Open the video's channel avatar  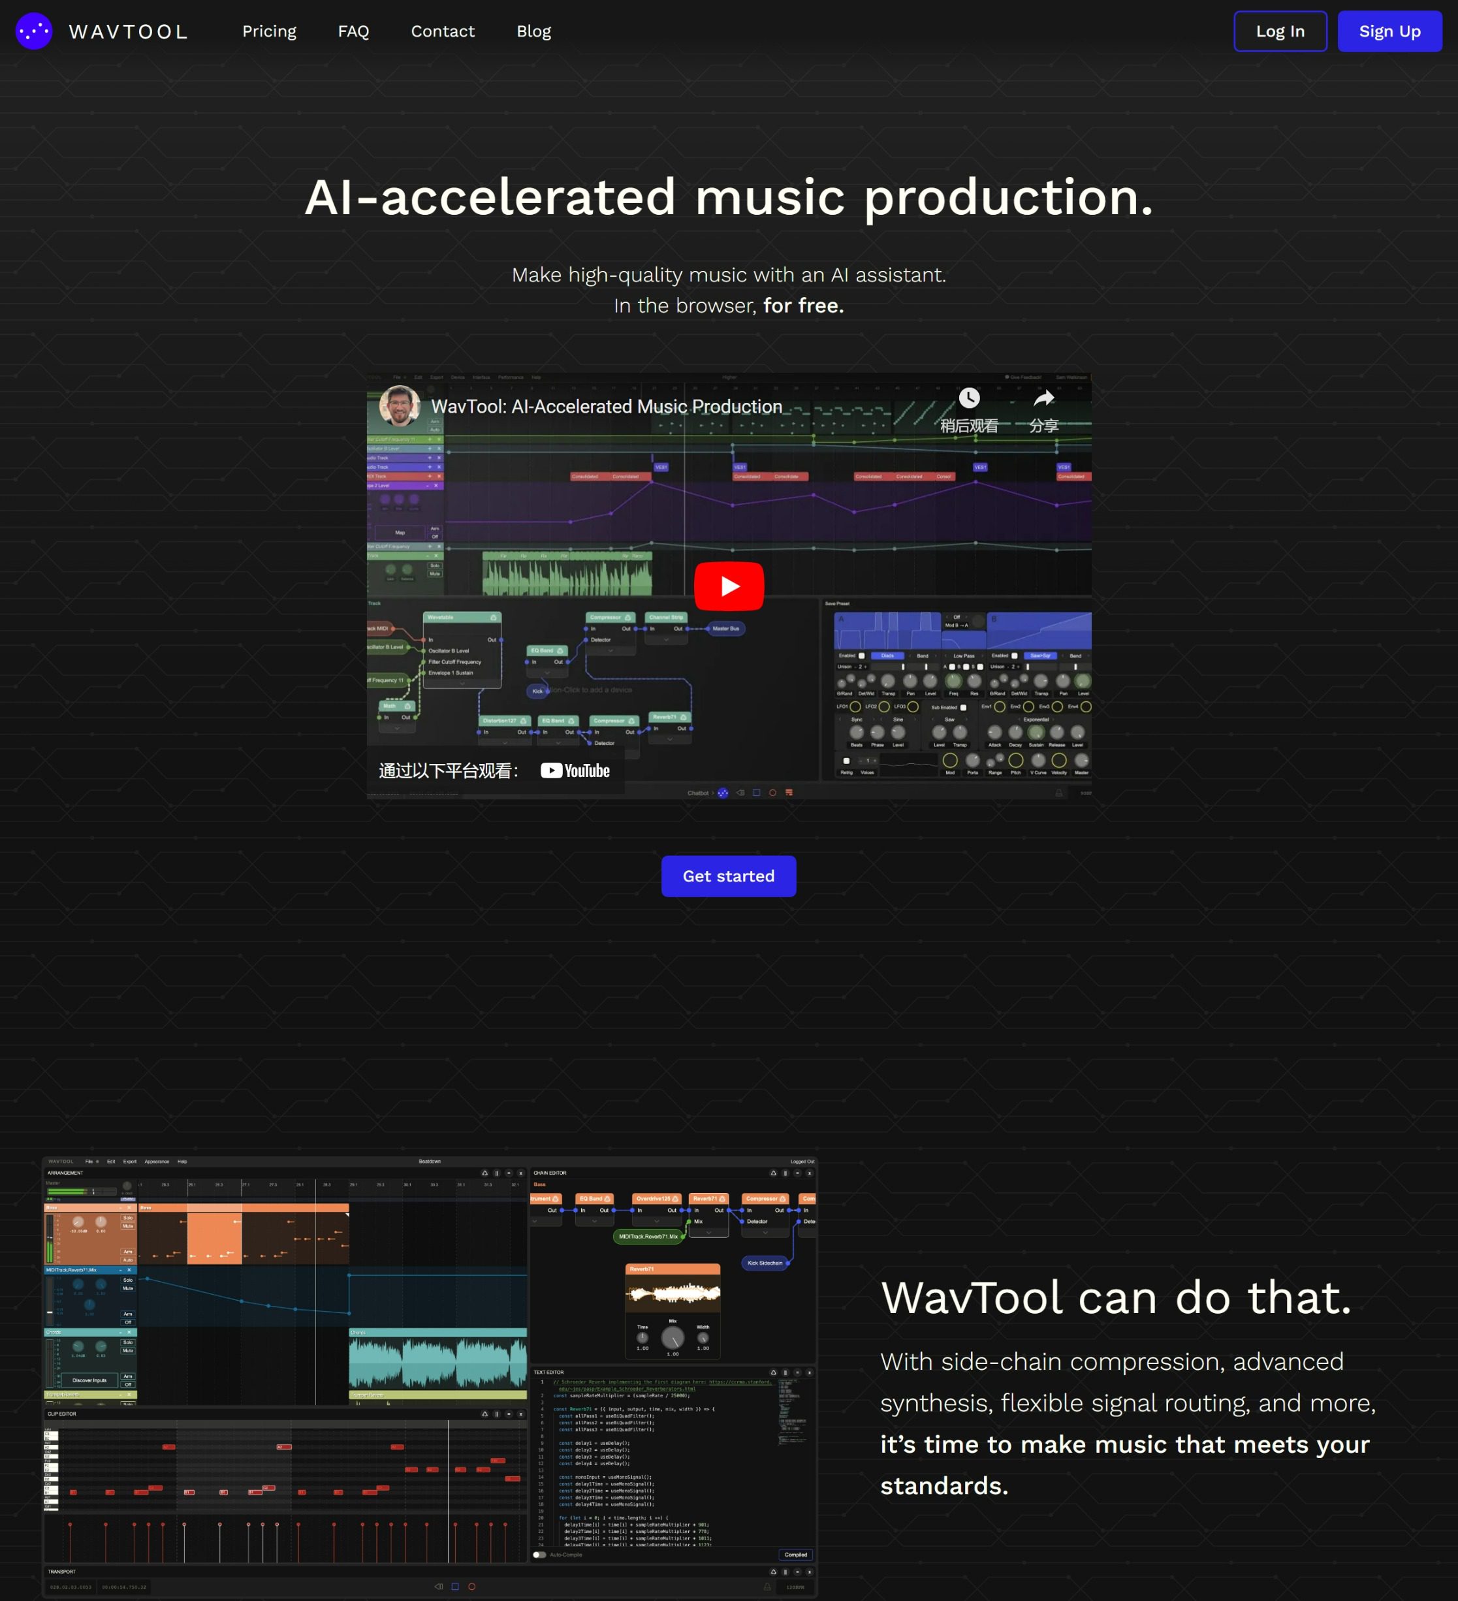tap(400, 406)
